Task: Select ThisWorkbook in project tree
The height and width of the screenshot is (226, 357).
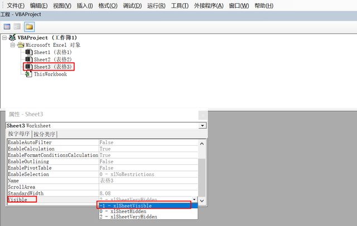Action: [x=50, y=74]
